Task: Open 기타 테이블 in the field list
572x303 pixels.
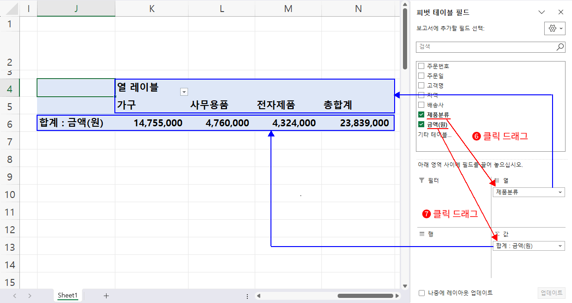Action: [434, 134]
